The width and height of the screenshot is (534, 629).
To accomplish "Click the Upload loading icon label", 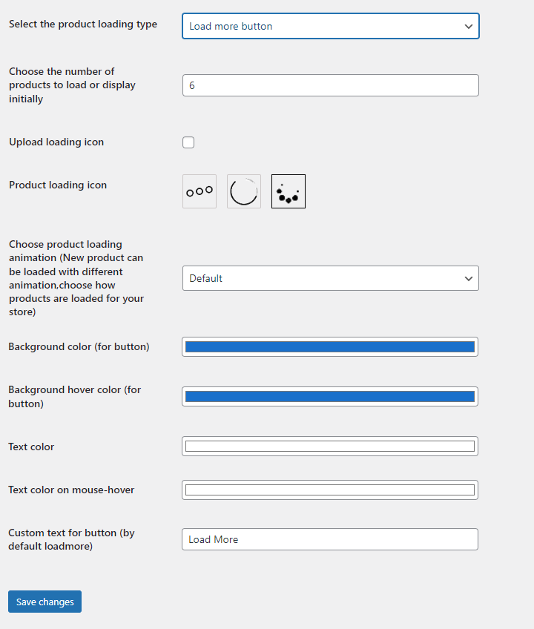I will tap(56, 142).
